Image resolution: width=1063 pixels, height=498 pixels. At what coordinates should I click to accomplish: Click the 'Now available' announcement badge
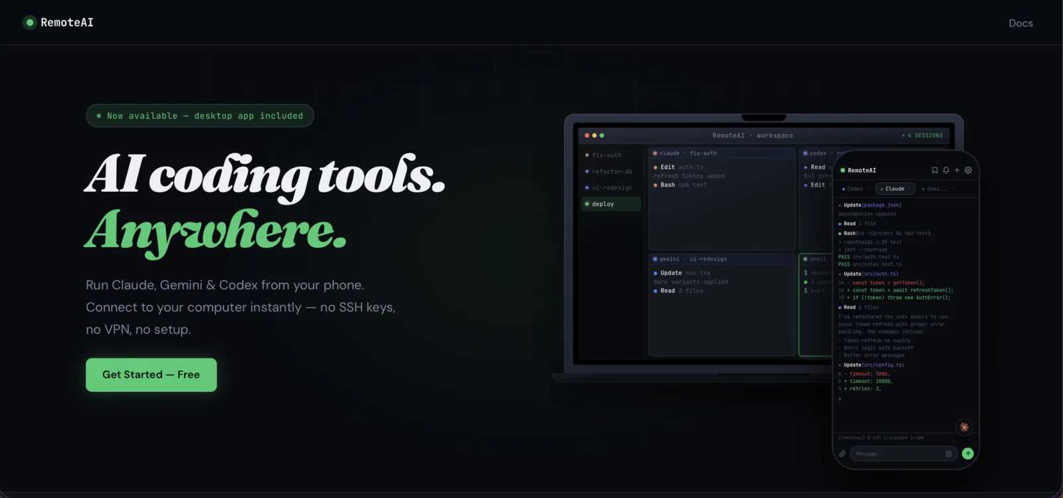click(200, 116)
